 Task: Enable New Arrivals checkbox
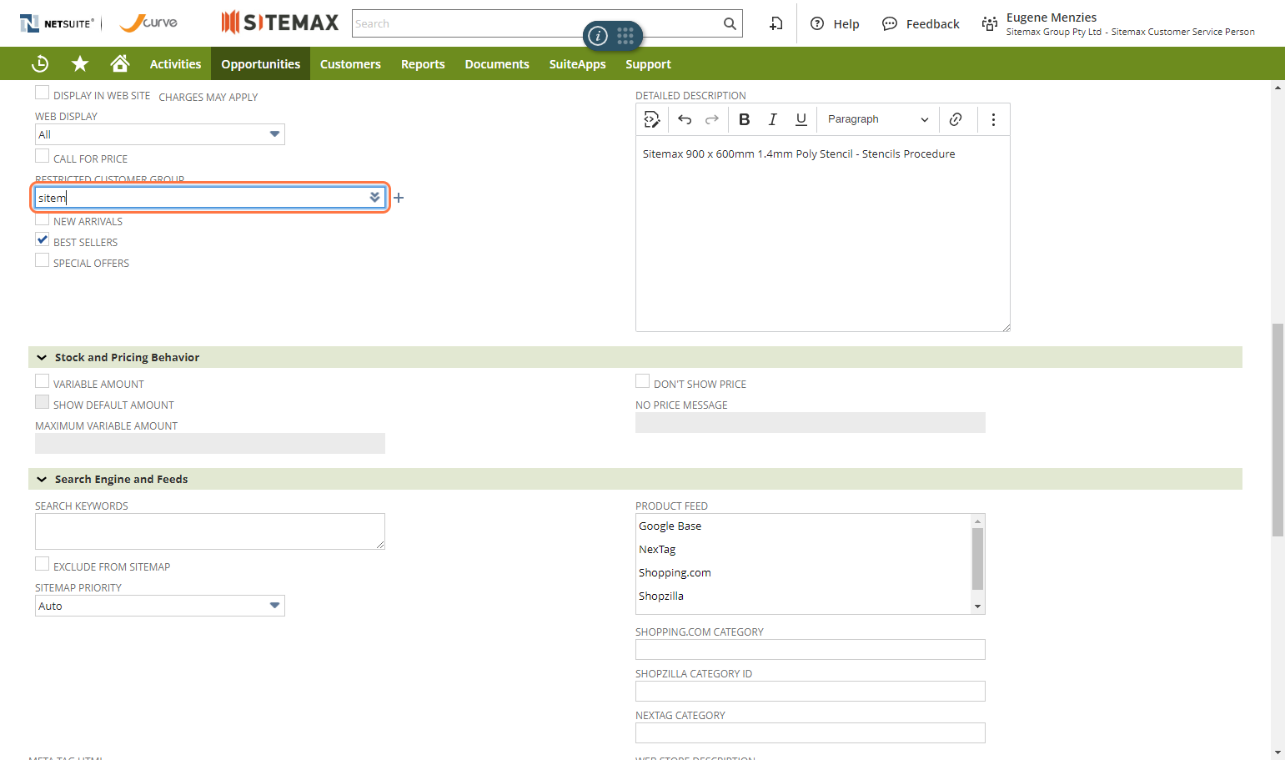tap(42, 219)
